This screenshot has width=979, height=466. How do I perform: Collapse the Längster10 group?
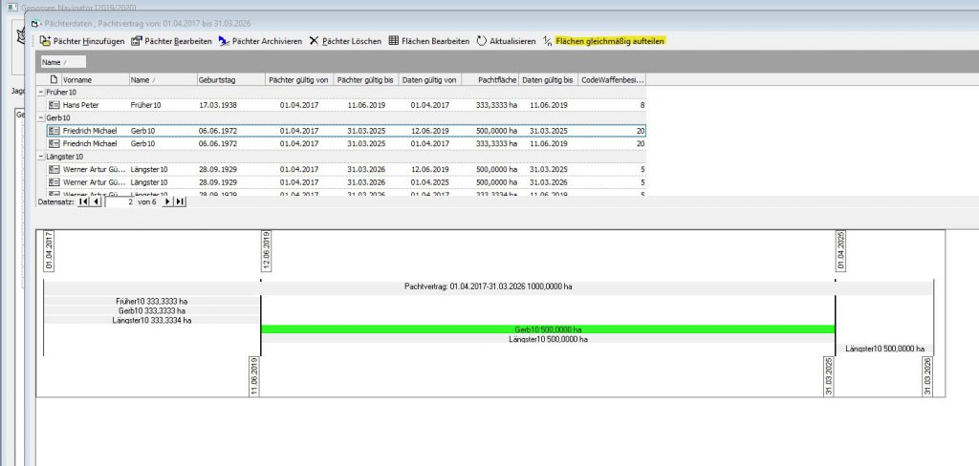pos(40,156)
